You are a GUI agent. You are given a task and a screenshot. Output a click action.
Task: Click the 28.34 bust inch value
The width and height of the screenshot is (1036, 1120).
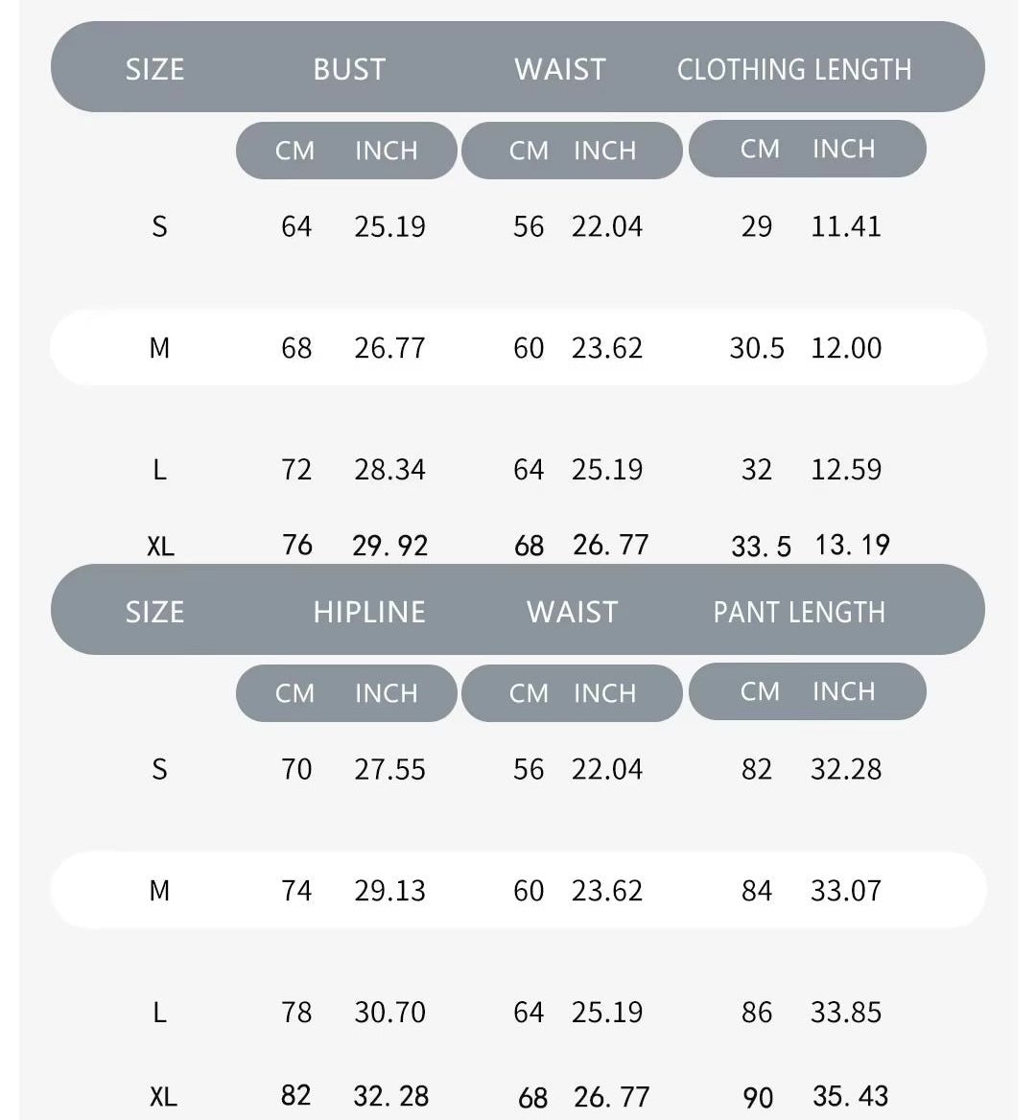(389, 470)
